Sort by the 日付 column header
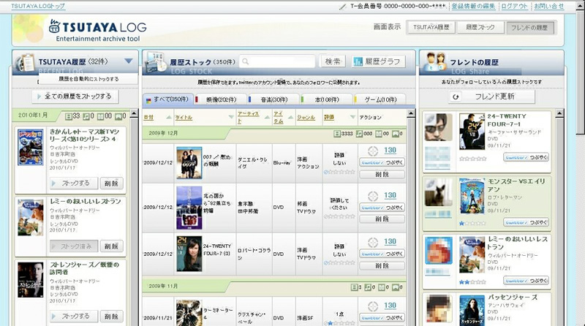585x326 pixels. pos(148,117)
